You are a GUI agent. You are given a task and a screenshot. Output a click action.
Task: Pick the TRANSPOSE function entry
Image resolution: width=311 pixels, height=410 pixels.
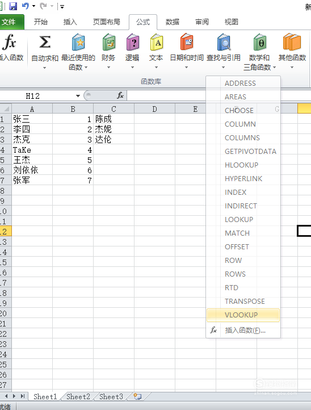click(x=243, y=302)
